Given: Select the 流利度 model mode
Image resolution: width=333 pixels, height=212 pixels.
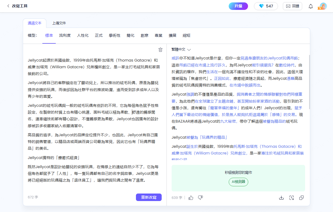Looking at the screenshot, I should (65, 35).
